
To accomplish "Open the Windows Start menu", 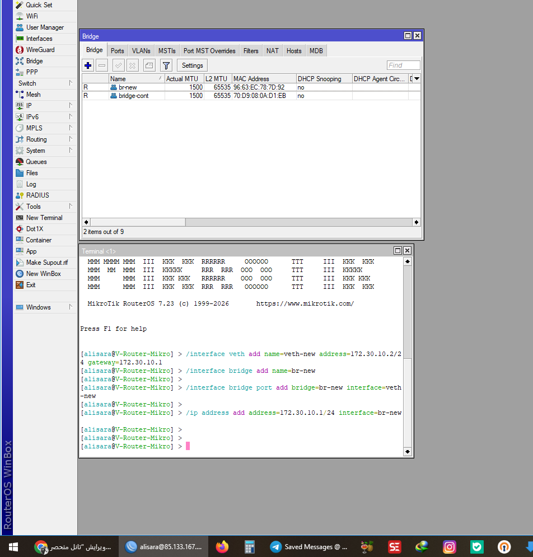I will (13, 547).
